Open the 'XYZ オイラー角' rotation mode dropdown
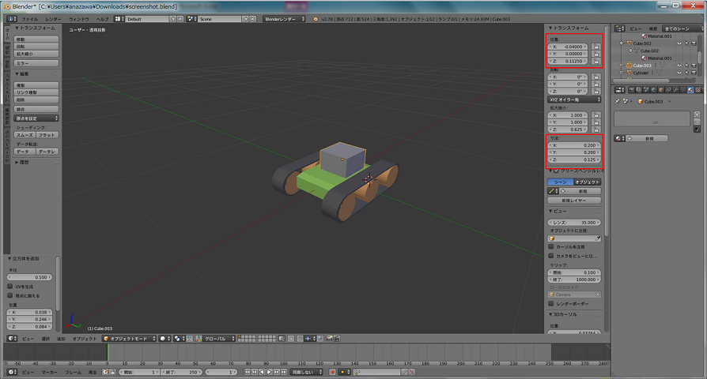Image resolution: width=707 pixels, height=379 pixels. (x=575, y=99)
